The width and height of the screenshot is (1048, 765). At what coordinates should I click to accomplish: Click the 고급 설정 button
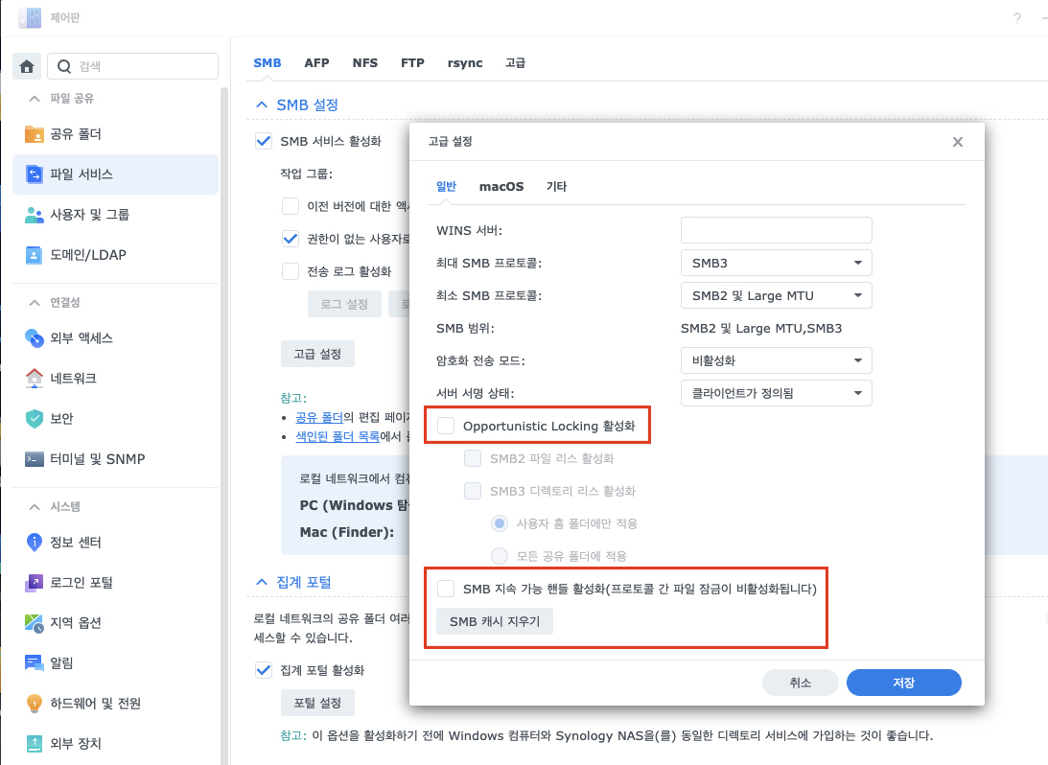pos(317,354)
